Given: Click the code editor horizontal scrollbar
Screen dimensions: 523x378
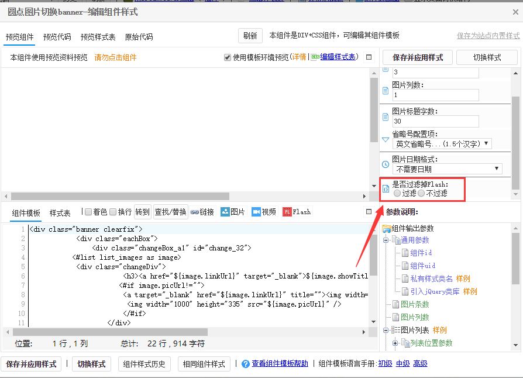Looking at the screenshot, I should (117, 332).
